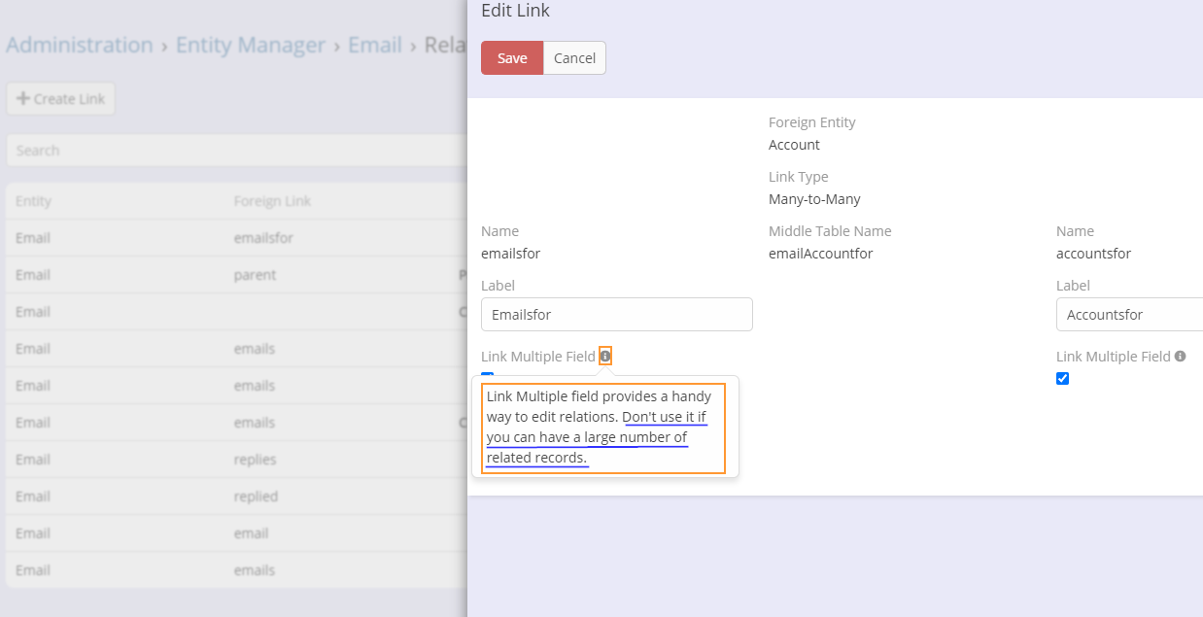This screenshot has width=1203, height=617.
Task: Focus the Emailsfor label input
Action: pyautogui.click(x=616, y=315)
